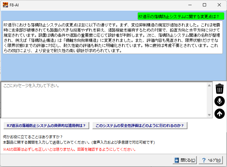Activate the microphone voice input icon
Image resolution: width=227 pixels, height=167 pixels.
(x=219, y=101)
